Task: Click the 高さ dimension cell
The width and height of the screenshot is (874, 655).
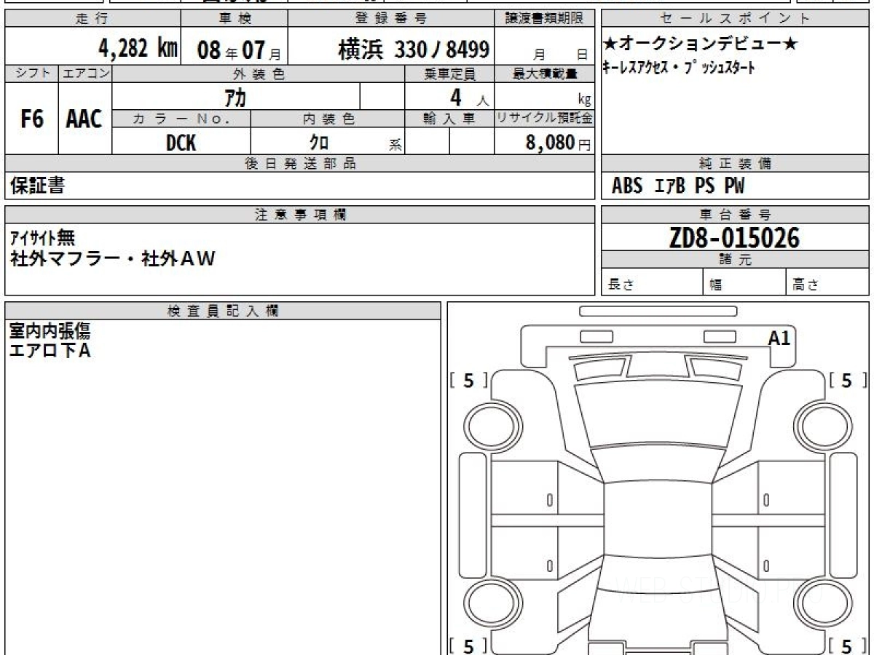Action: pyautogui.click(x=827, y=282)
